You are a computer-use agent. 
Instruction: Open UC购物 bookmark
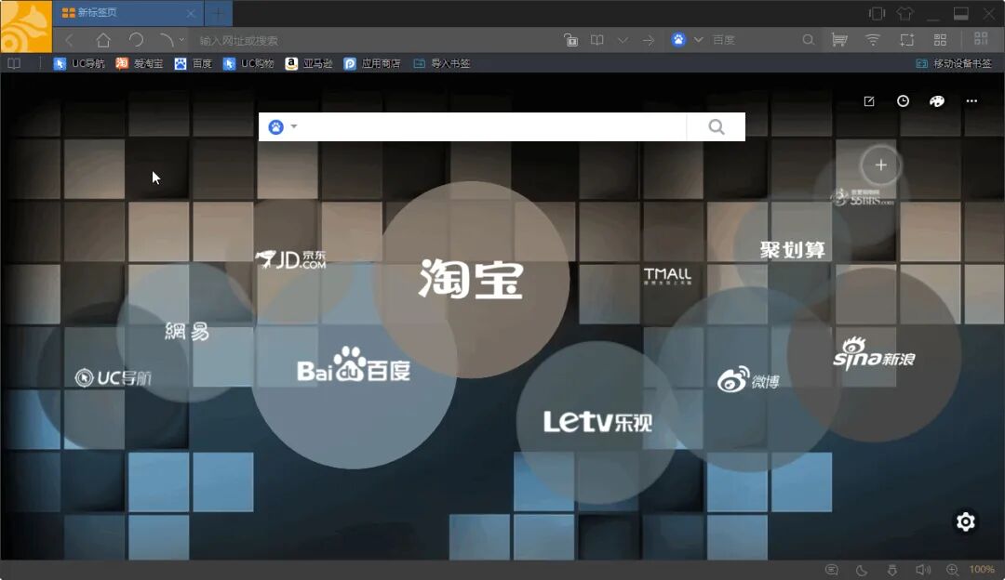pos(248,63)
